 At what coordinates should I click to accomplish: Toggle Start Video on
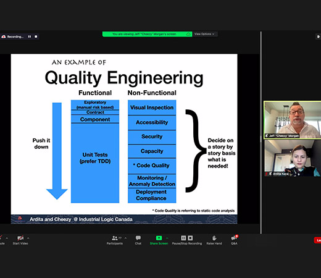click(x=20, y=240)
